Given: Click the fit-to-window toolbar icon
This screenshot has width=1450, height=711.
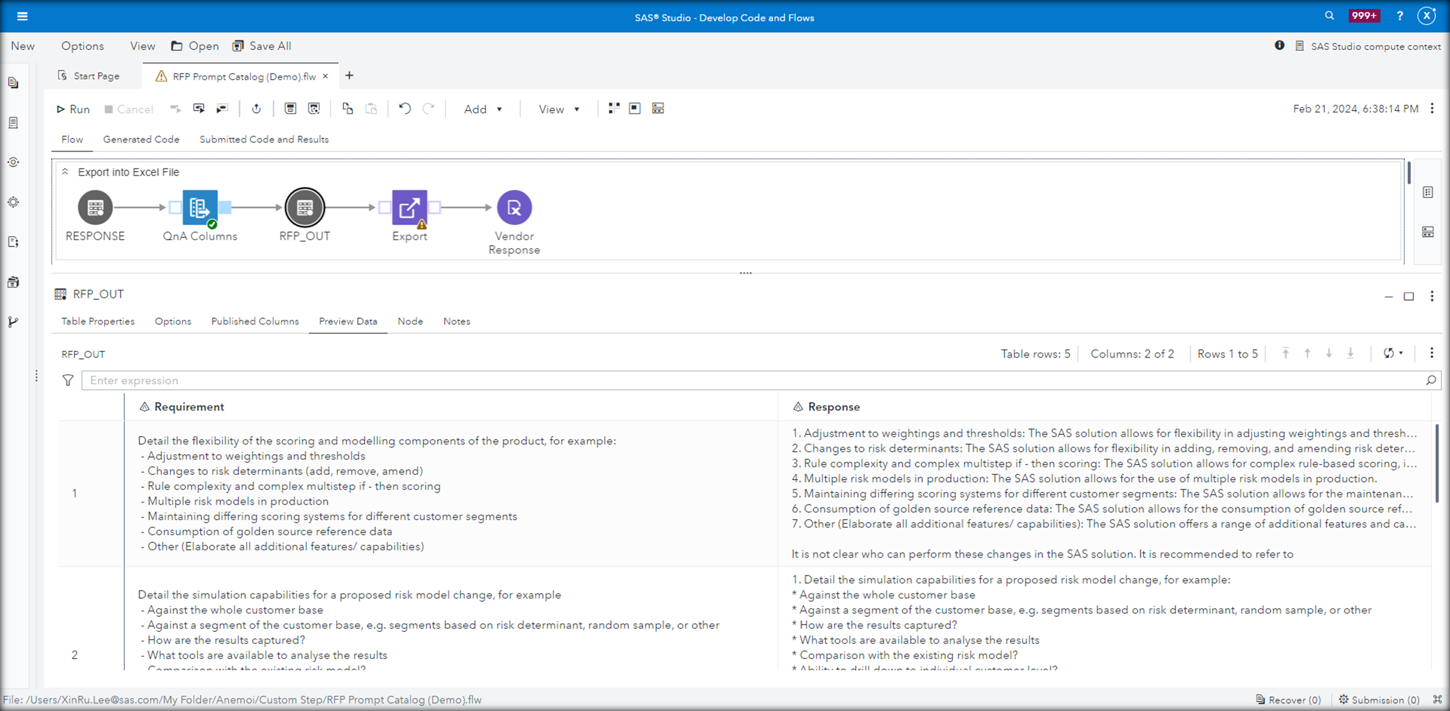Looking at the screenshot, I should point(635,108).
